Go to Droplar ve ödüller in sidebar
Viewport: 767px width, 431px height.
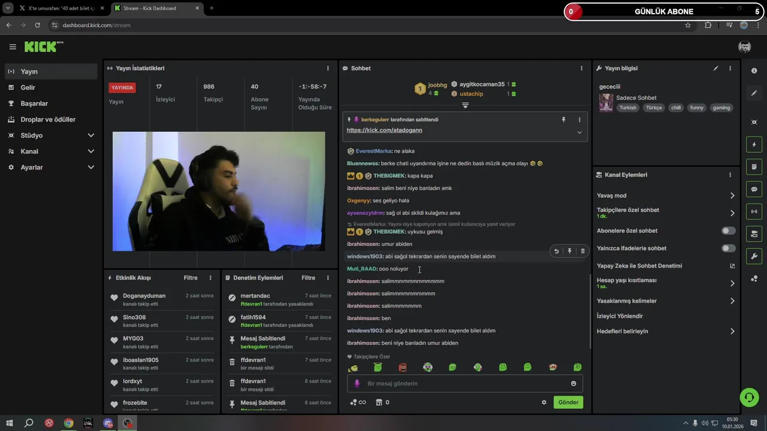pyautogui.click(x=51, y=120)
